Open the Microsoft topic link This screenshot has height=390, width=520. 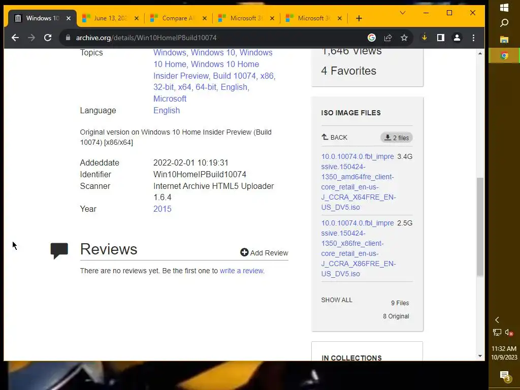coord(170,99)
